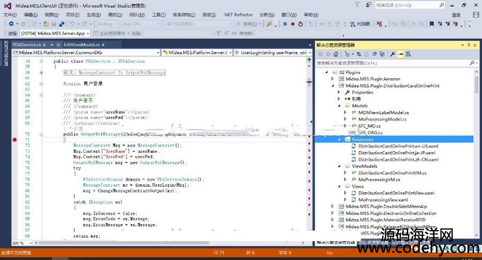Image resolution: width=482 pixels, height=260 pixels.
Task: Select MoProcessingView.xaml in Solution Explorer
Action: pyautogui.click(x=383, y=200)
